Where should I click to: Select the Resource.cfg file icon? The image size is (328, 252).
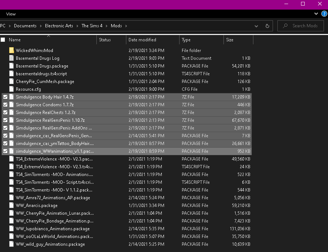click(12, 89)
